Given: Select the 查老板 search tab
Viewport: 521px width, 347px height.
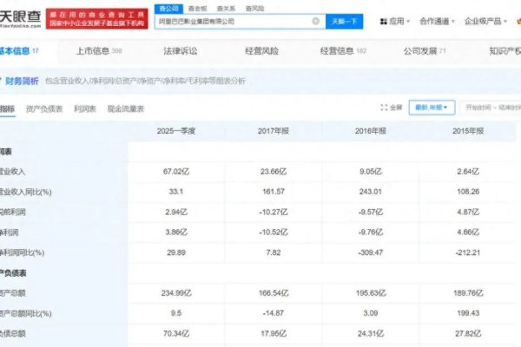Looking at the screenshot, I should (x=197, y=9).
